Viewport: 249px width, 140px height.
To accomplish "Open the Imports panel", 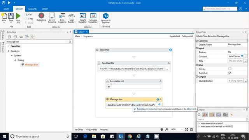I will click(104, 129).
